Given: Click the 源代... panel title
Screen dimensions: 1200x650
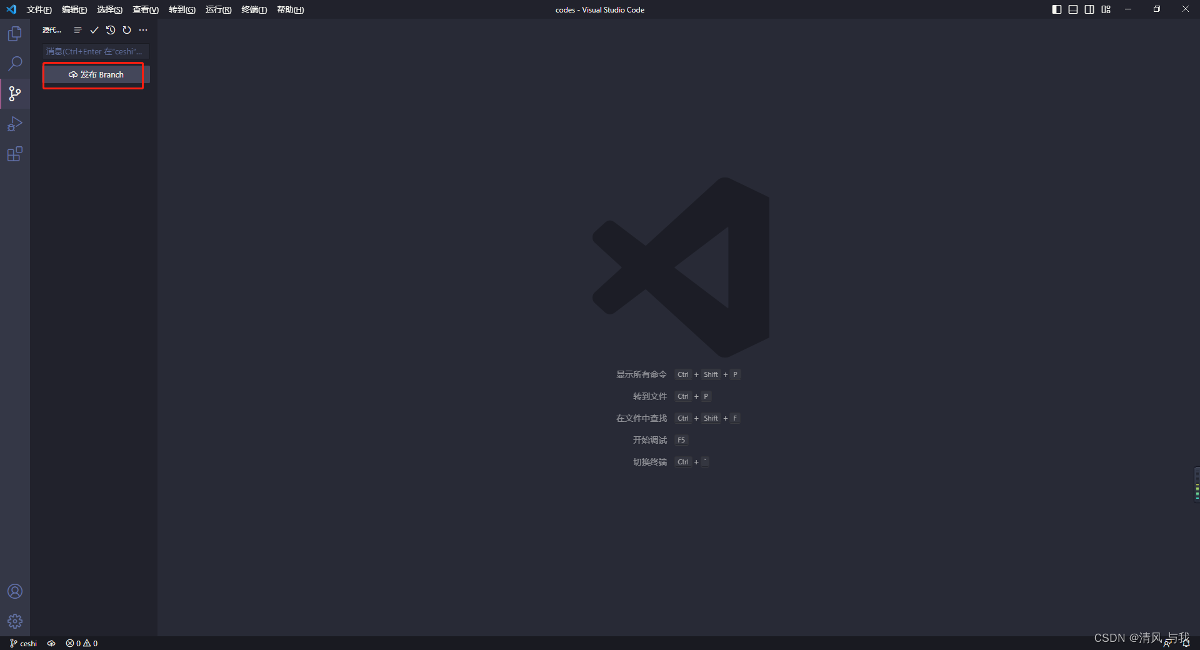Looking at the screenshot, I should click(52, 30).
